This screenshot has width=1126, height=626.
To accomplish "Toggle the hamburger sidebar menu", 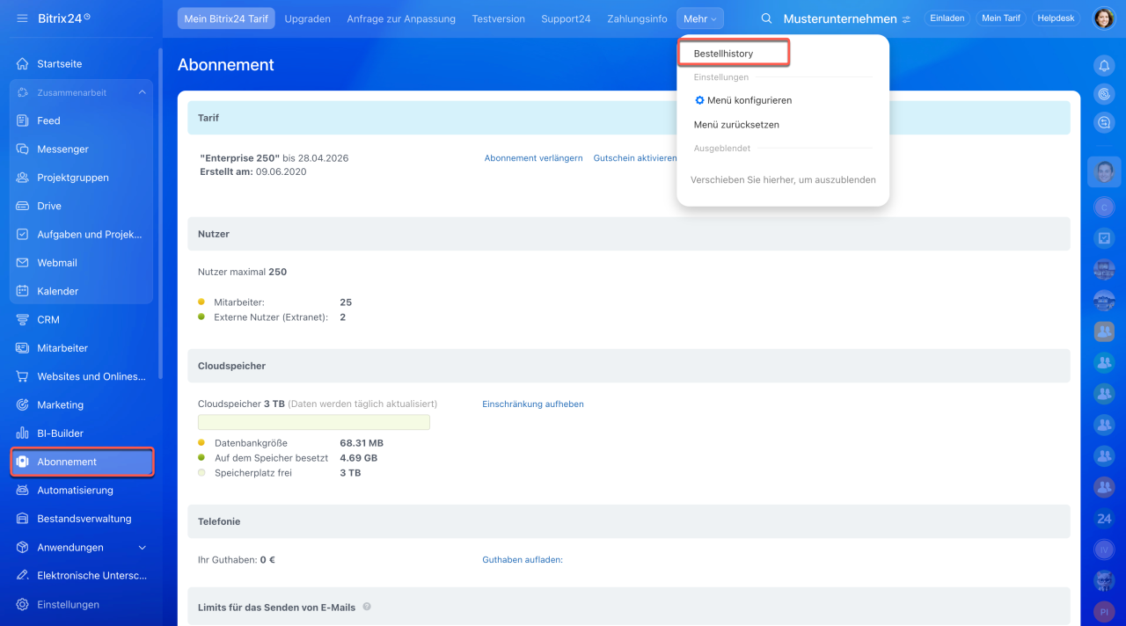I will click(x=22, y=18).
